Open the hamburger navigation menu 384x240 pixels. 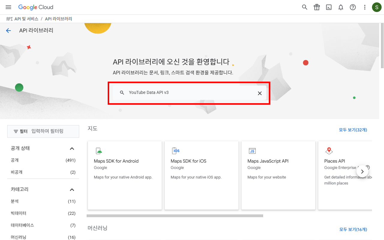click(x=8, y=7)
